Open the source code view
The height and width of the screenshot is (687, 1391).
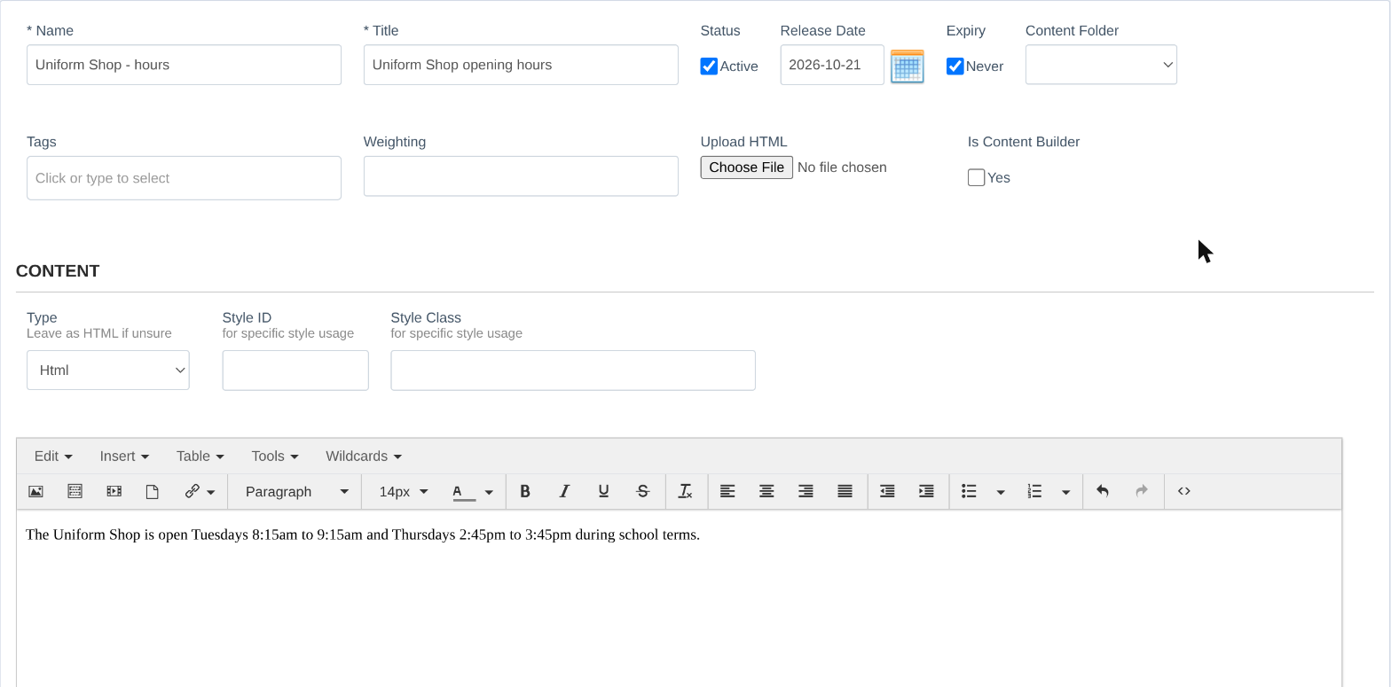1184,491
